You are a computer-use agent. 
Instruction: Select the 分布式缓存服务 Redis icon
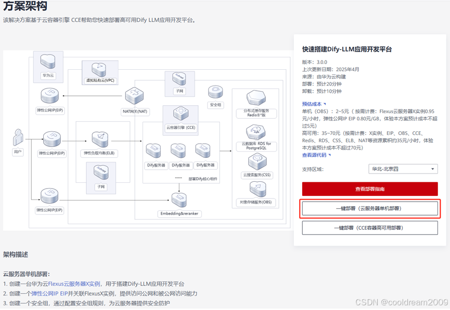(256, 98)
